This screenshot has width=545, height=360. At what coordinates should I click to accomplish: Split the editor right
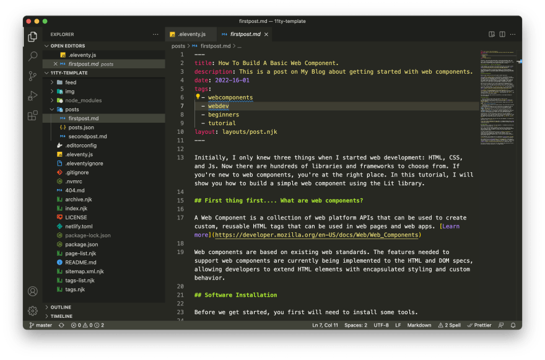(502, 35)
